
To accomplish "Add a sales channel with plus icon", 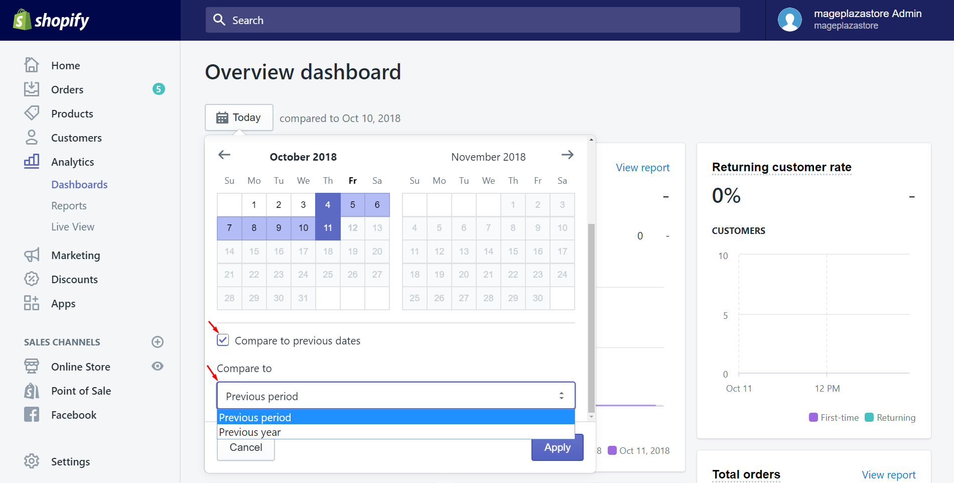I will point(158,342).
